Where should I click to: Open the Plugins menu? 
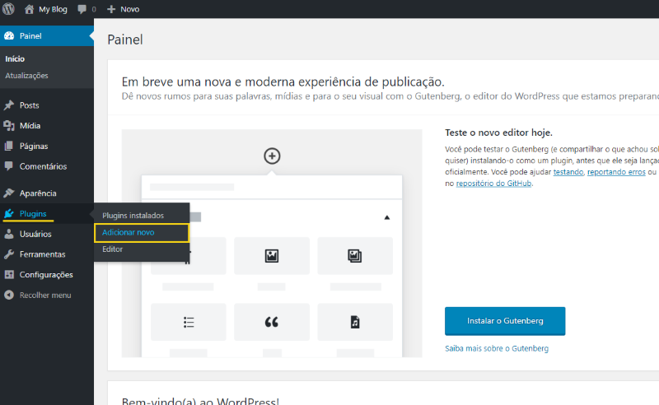coord(33,213)
